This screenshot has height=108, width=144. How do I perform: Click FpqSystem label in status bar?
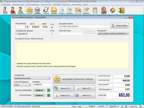point(133,106)
